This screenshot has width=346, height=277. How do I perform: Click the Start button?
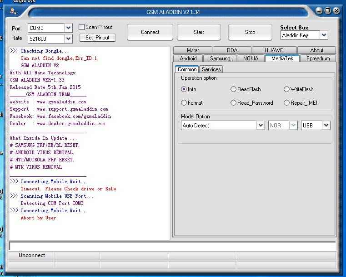(x=199, y=32)
